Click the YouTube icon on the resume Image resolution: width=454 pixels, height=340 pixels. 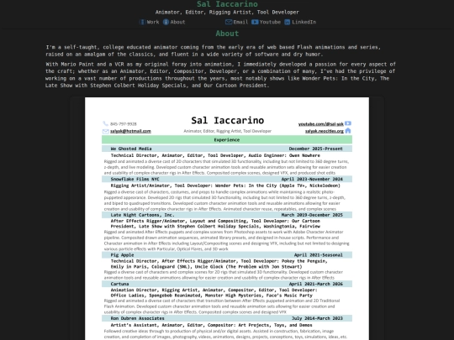[x=348, y=123]
